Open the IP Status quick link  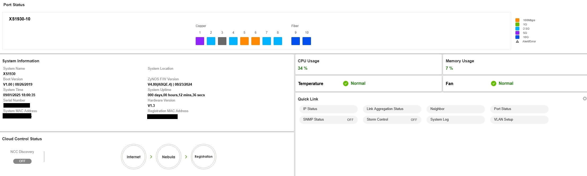click(x=328, y=109)
